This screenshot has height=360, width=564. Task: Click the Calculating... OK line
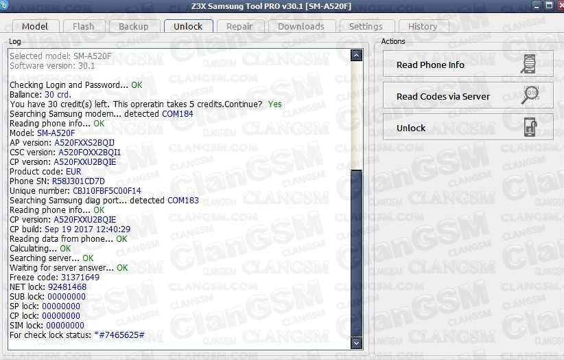pos(40,249)
